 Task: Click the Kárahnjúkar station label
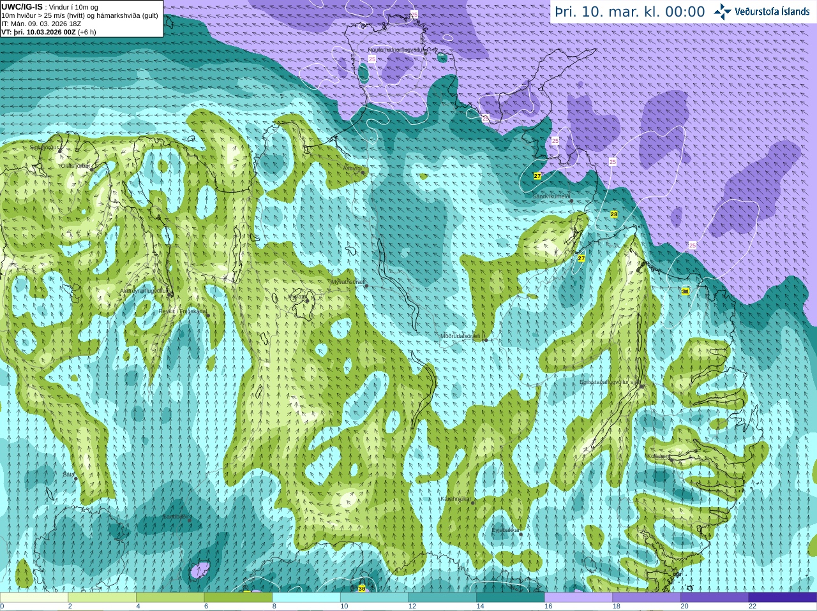coord(456,499)
